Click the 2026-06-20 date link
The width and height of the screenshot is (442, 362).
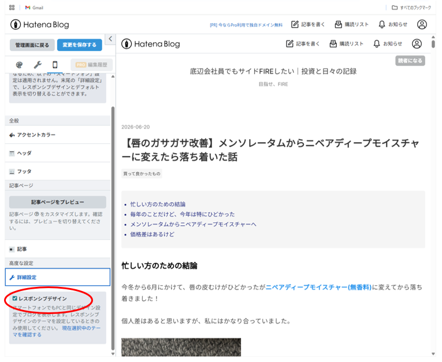click(x=136, y=127)
